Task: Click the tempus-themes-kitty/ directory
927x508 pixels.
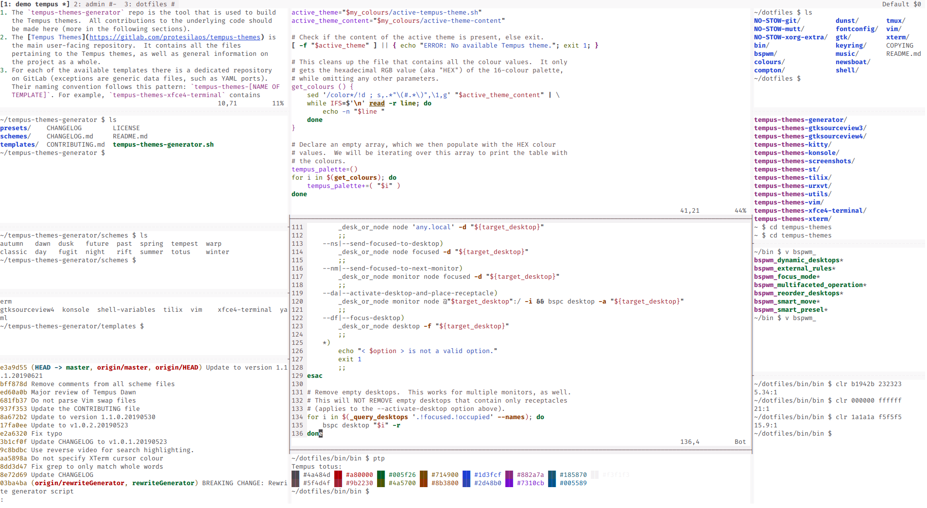Action: 793,144
